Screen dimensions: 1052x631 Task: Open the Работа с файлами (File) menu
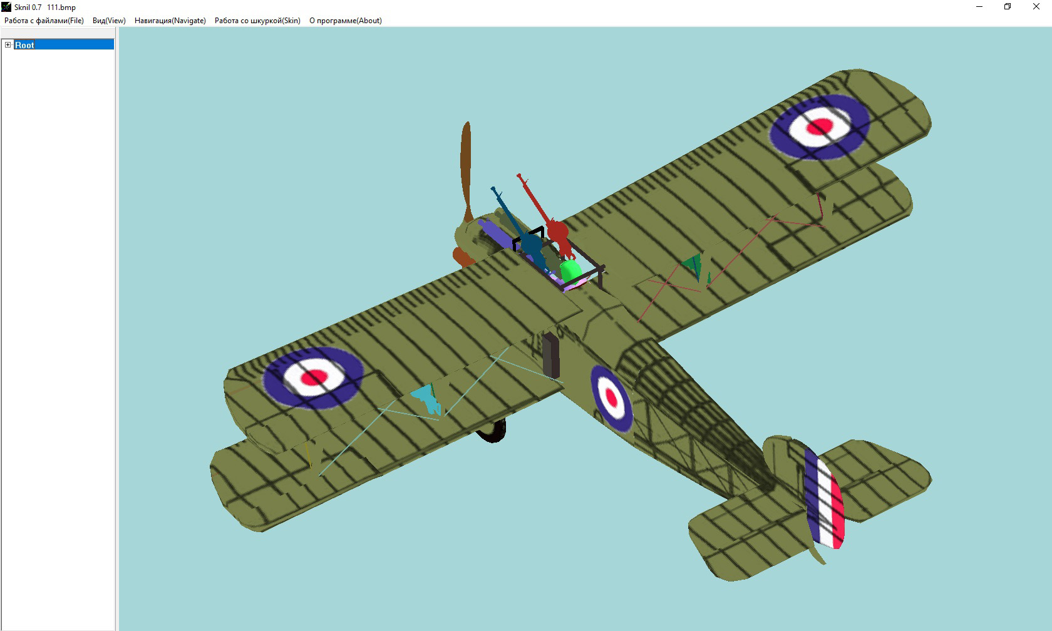click(x=44, y=21)
